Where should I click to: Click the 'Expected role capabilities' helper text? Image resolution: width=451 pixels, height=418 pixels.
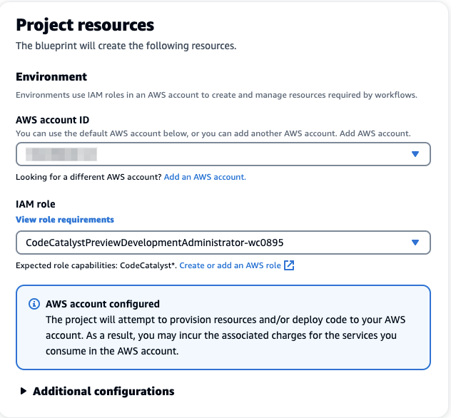click(96, 265)
